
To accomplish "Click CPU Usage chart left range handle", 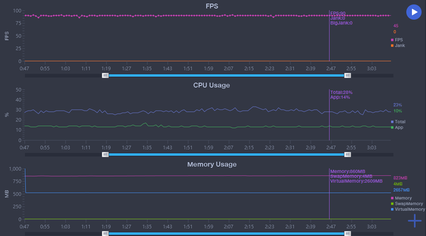I will pos(106,154).
